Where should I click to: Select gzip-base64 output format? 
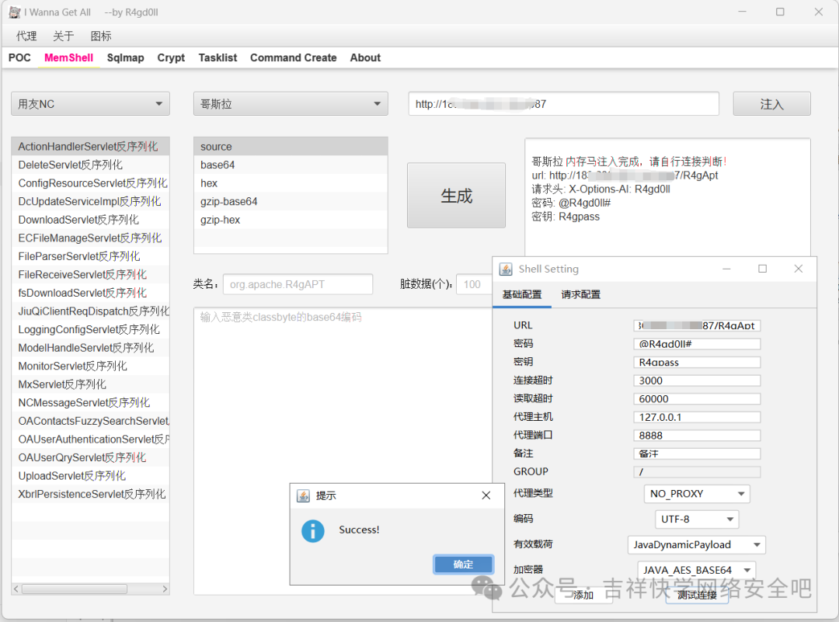(291, 201)
